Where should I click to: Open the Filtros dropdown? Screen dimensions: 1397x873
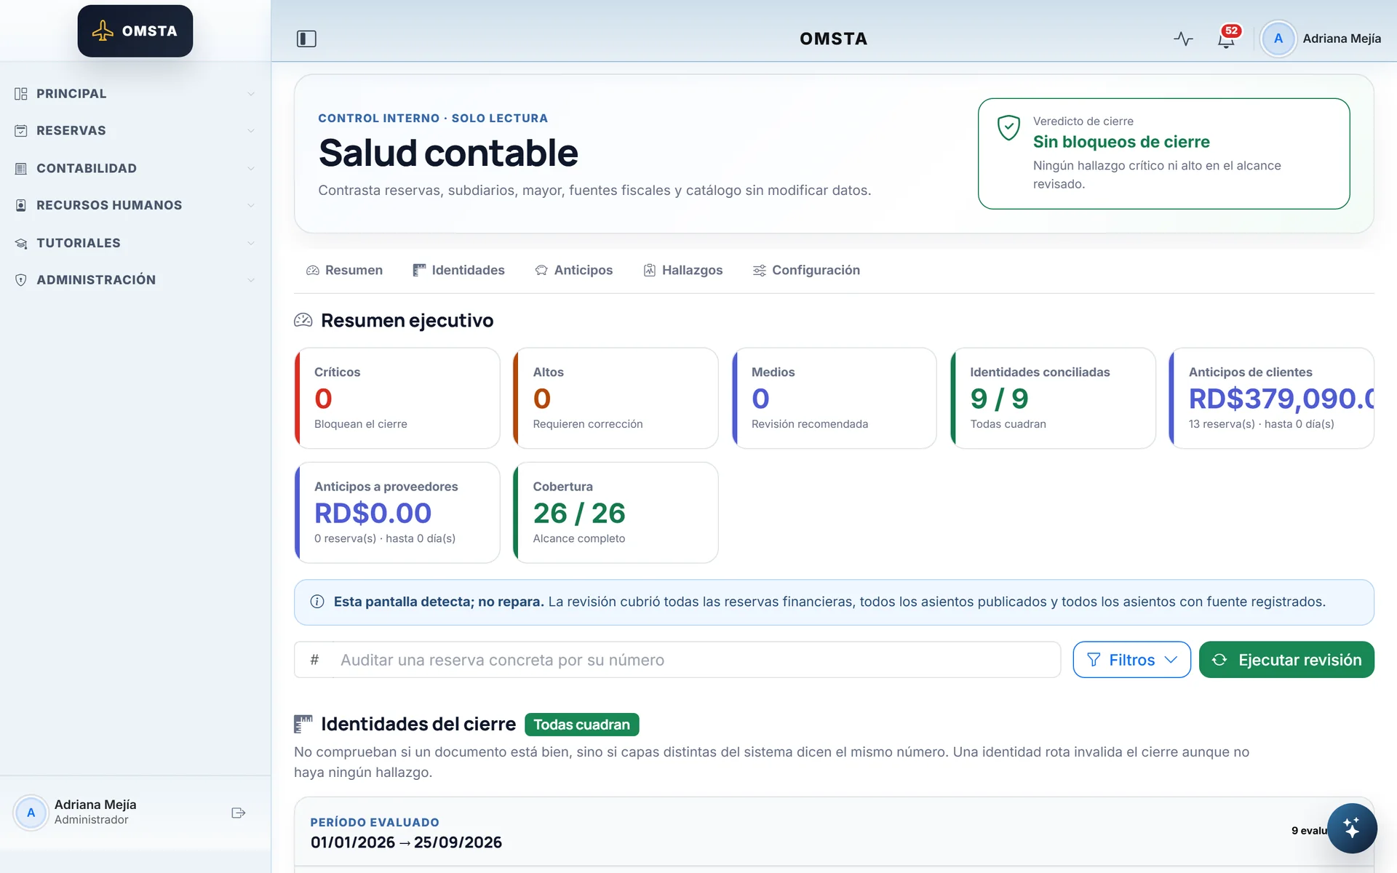[1131, 660]
